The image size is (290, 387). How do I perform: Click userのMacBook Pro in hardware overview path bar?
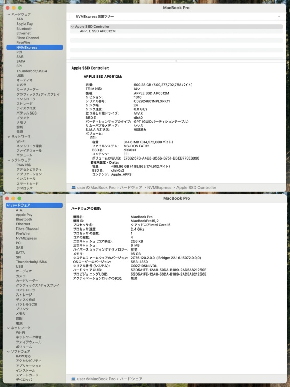coord(96,379)
